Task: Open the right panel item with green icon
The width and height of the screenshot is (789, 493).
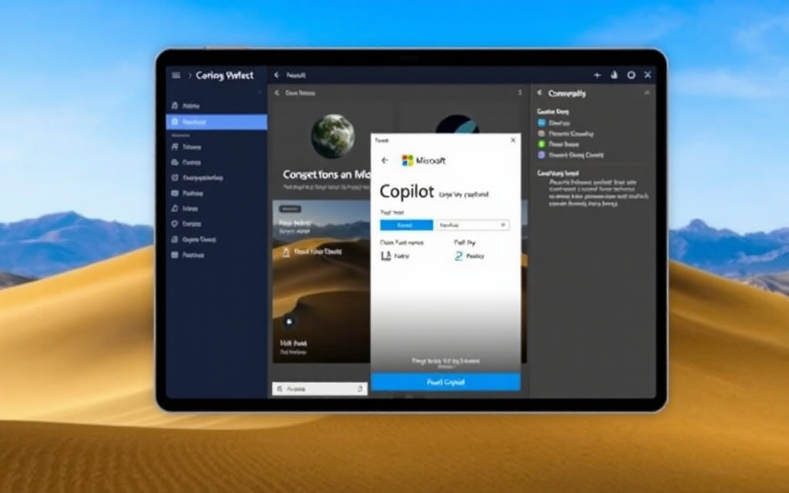Action: point(559,144)
